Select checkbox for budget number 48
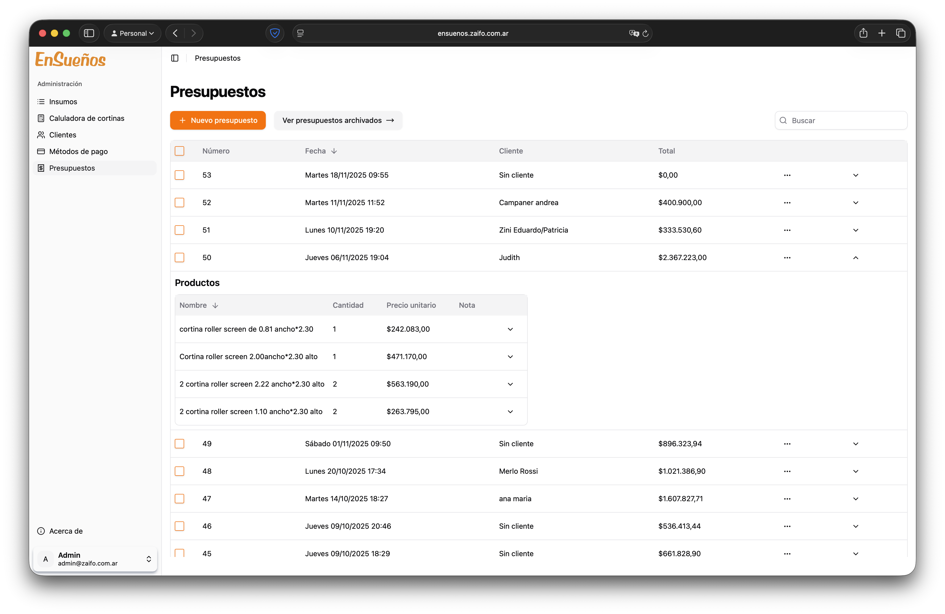Screen dimensions: 945x614 coord(179,471)
